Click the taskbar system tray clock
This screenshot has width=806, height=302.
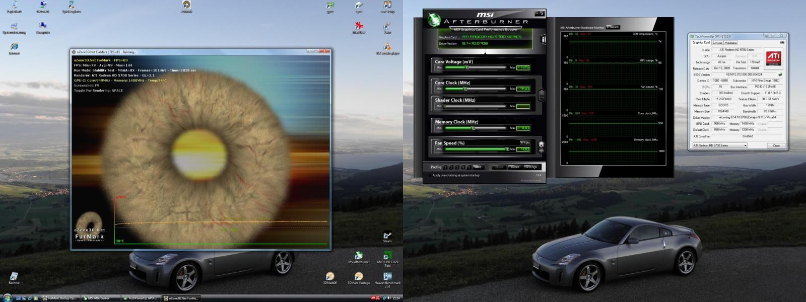(x=396, y=298)
